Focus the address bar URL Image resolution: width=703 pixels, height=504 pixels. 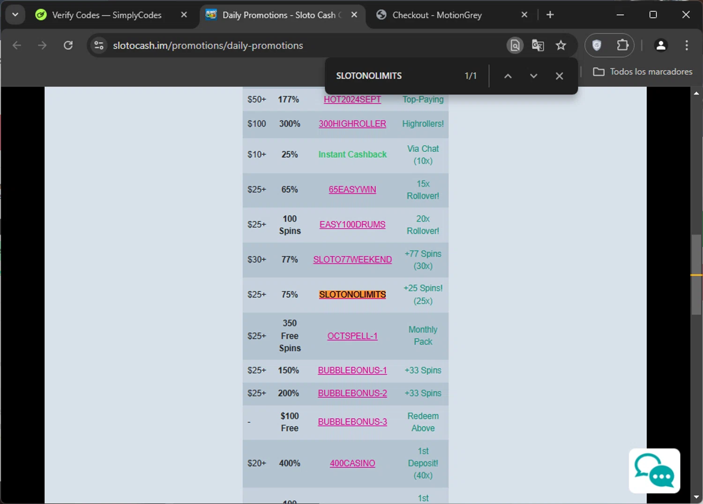coord(208,45)
